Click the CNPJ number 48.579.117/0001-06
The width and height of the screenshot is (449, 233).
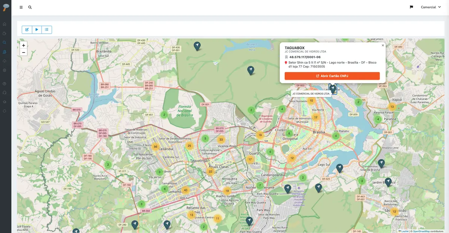[x=305, y=57]
